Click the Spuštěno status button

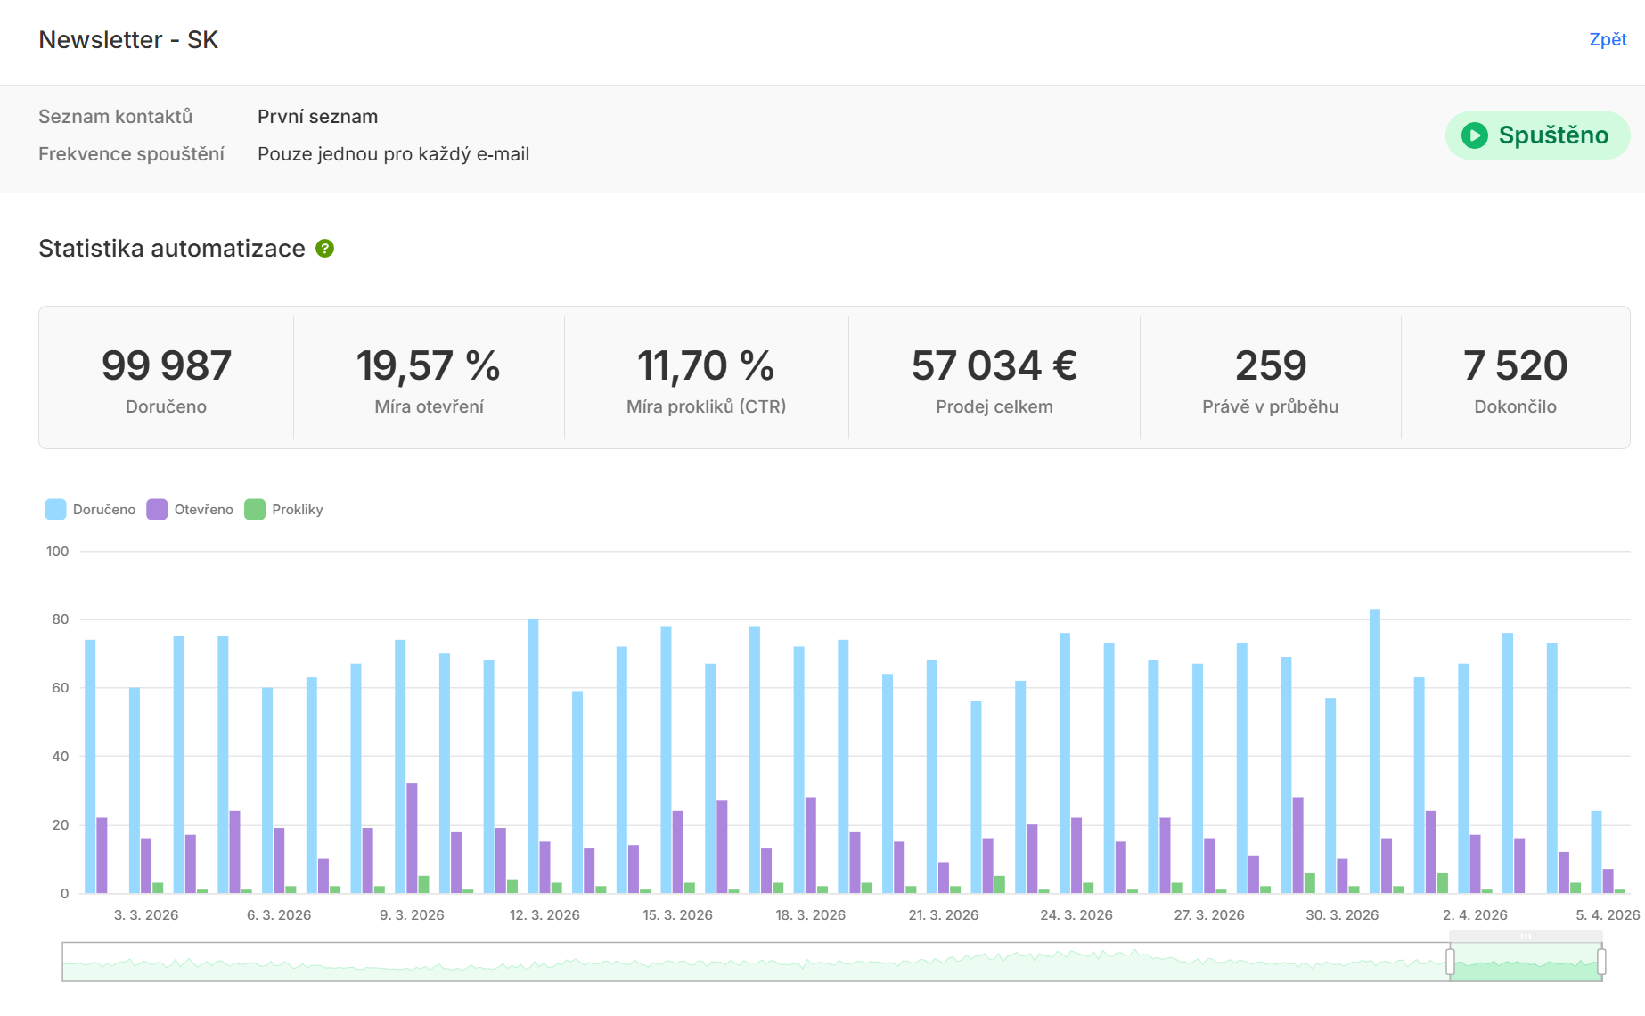pyautogui.click(x=1537, y=135)
